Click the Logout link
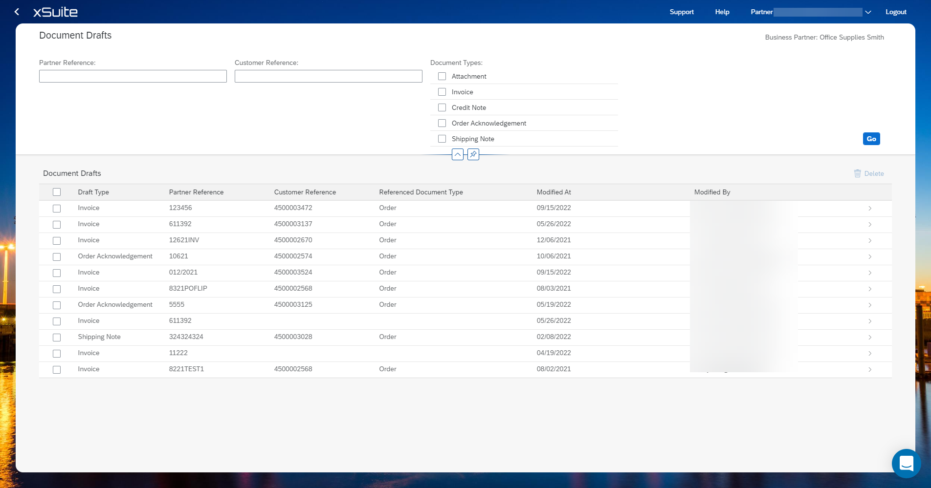Screen dimensions: 931x488 [896, 12]
